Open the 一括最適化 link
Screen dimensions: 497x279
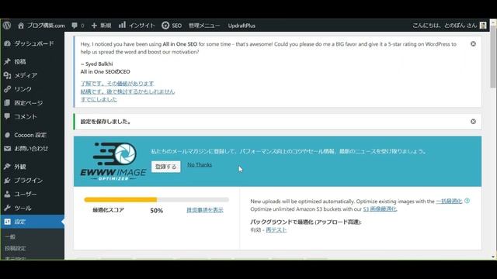(449, 201)
